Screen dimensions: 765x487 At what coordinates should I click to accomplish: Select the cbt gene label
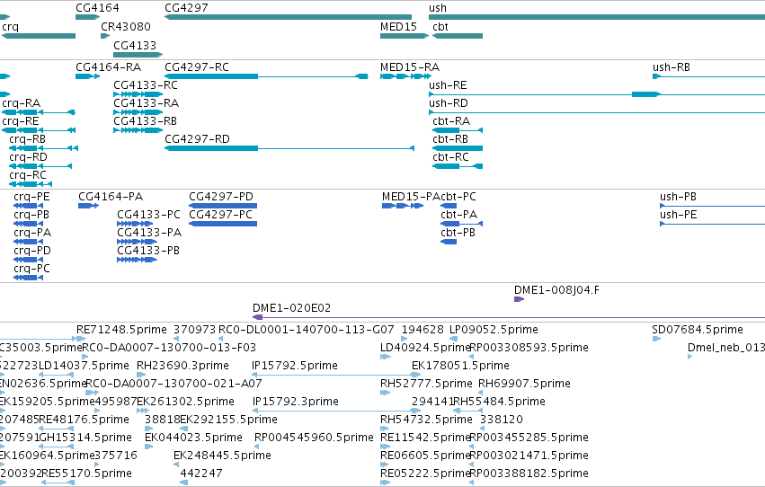point(440,26)
